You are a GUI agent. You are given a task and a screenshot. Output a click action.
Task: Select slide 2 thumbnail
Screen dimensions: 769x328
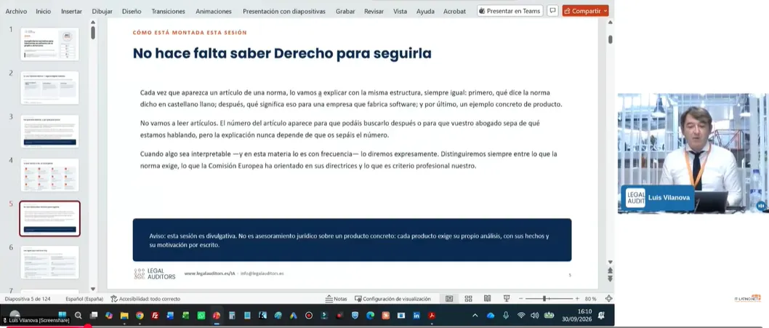(x=49, y=88)
